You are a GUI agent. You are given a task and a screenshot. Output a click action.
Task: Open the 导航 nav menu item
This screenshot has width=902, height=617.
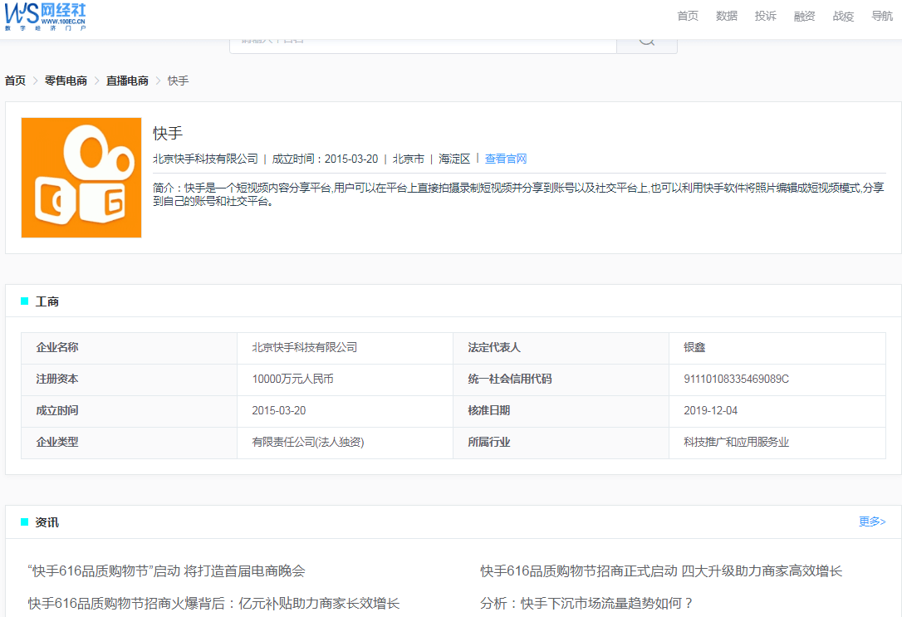pyautogui.click(x=882, y=16)
